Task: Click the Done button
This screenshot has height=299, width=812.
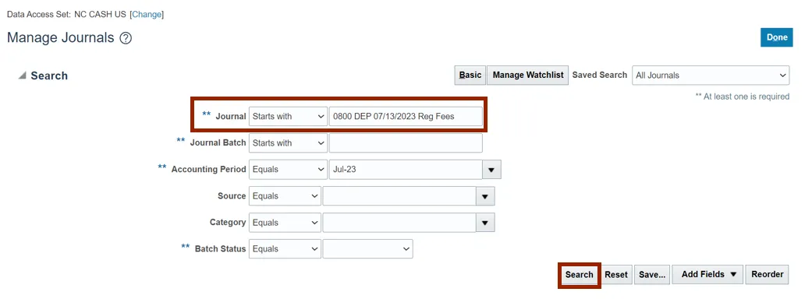Action: pyautogui.click(x=777, y=37)
